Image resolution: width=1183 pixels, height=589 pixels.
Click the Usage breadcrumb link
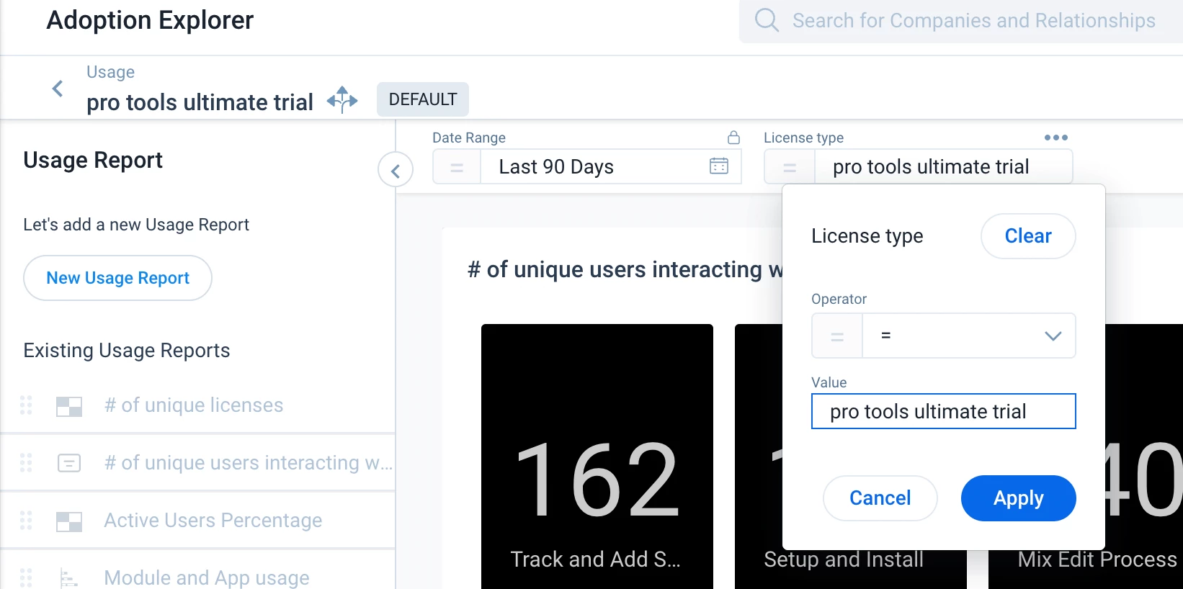(110, 72)
